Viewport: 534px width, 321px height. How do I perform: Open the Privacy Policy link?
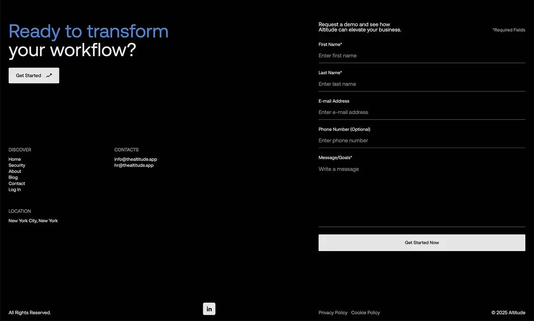(333, 312)
